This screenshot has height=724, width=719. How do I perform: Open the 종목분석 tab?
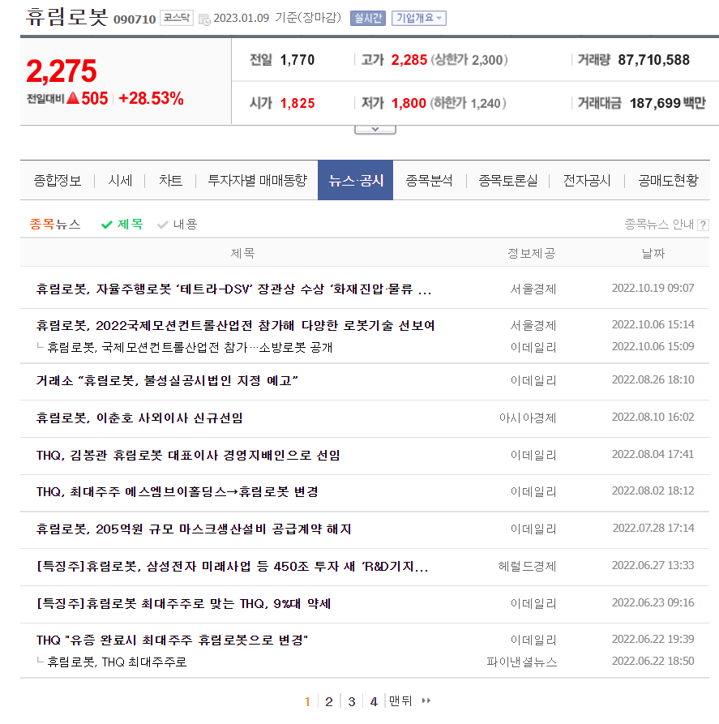pos(429,181)
